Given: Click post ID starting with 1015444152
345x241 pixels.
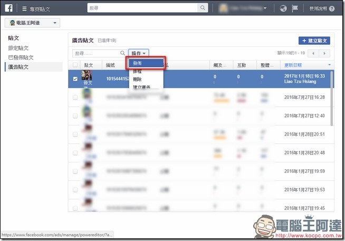Looking at the screenshot, I should tap(118, 79).
